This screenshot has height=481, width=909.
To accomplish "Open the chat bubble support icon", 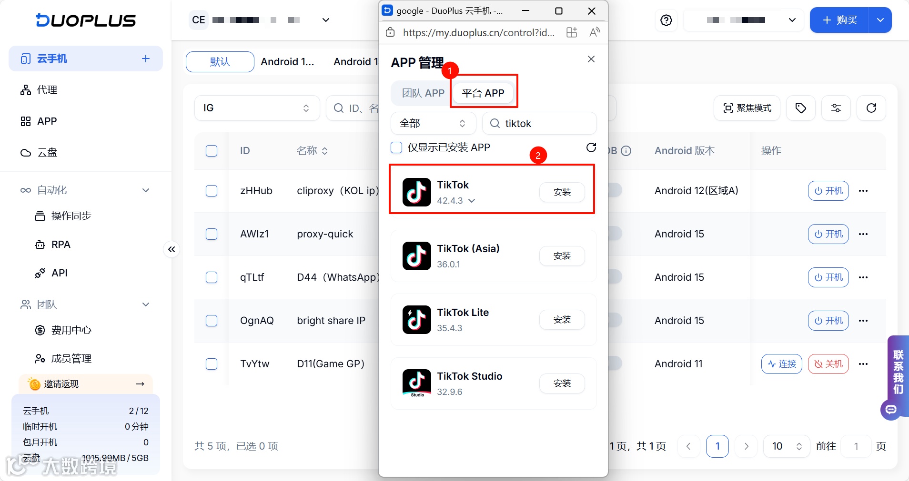I will tap(891, 410).
